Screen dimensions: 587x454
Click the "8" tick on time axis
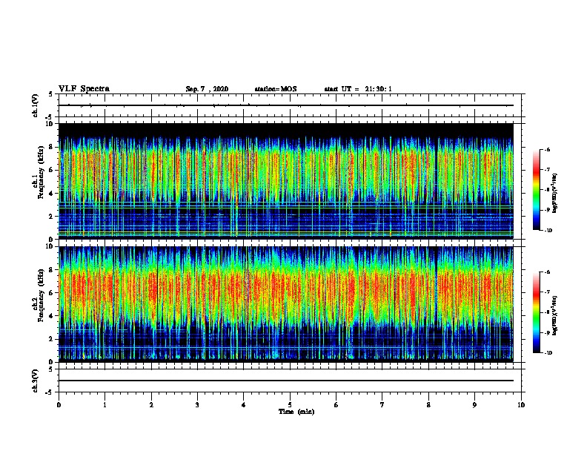(x=428, y=405)
